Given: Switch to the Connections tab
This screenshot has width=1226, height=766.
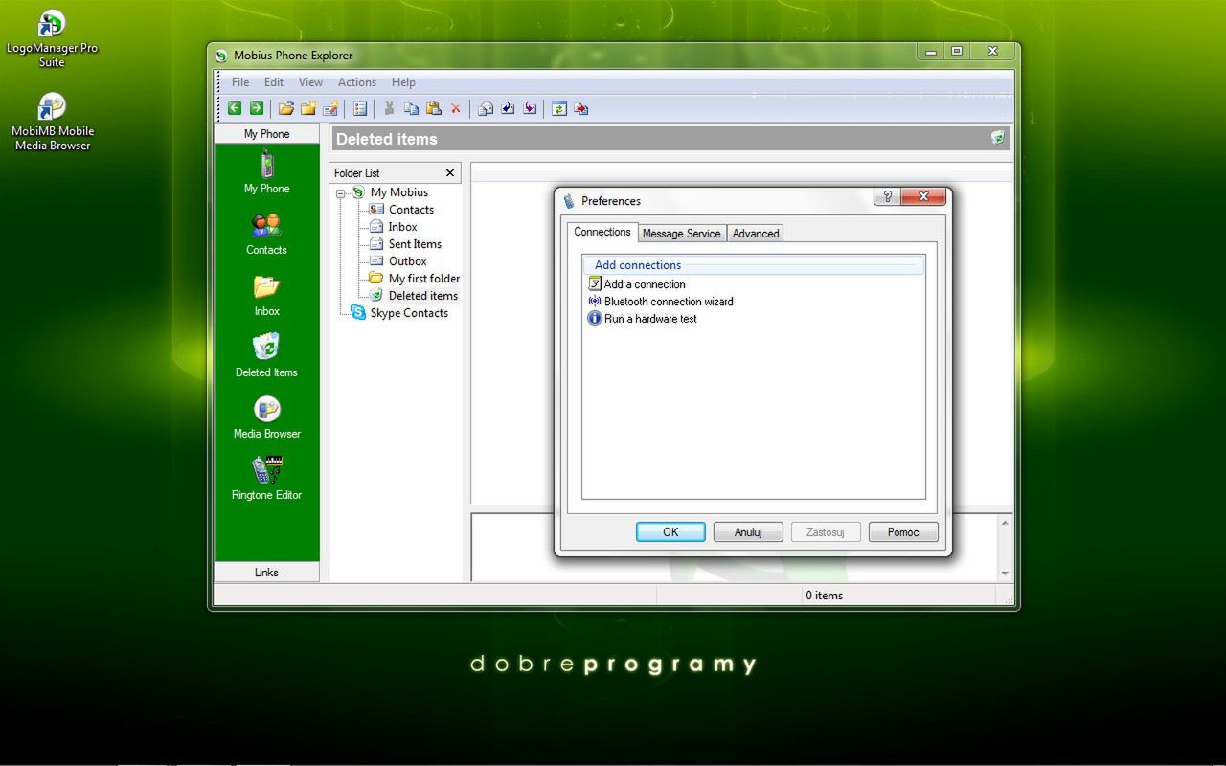Looking at the screenshot, I should click(602, 232).
